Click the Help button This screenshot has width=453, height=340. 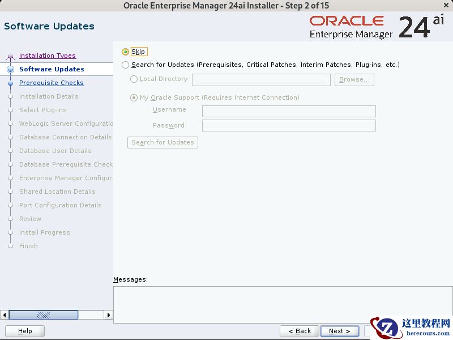point(25,331)
